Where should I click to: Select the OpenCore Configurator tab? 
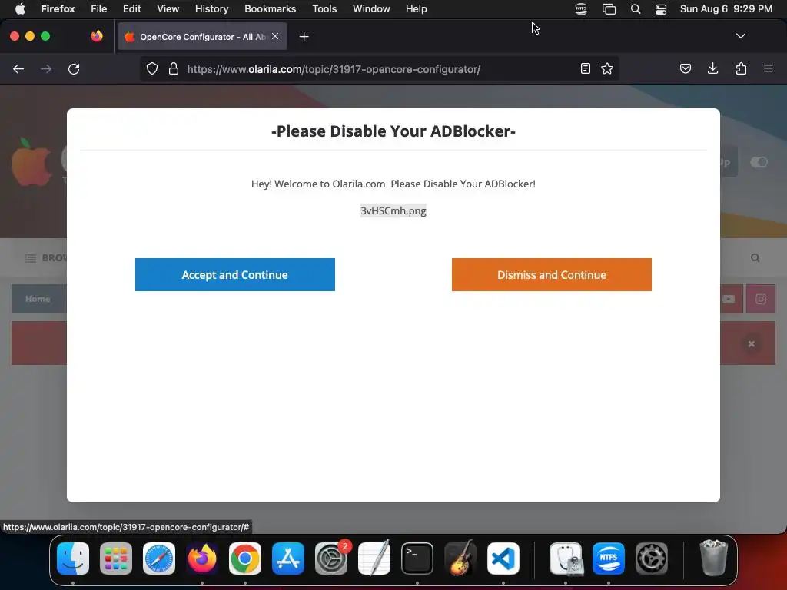click(x=202, y=37)
